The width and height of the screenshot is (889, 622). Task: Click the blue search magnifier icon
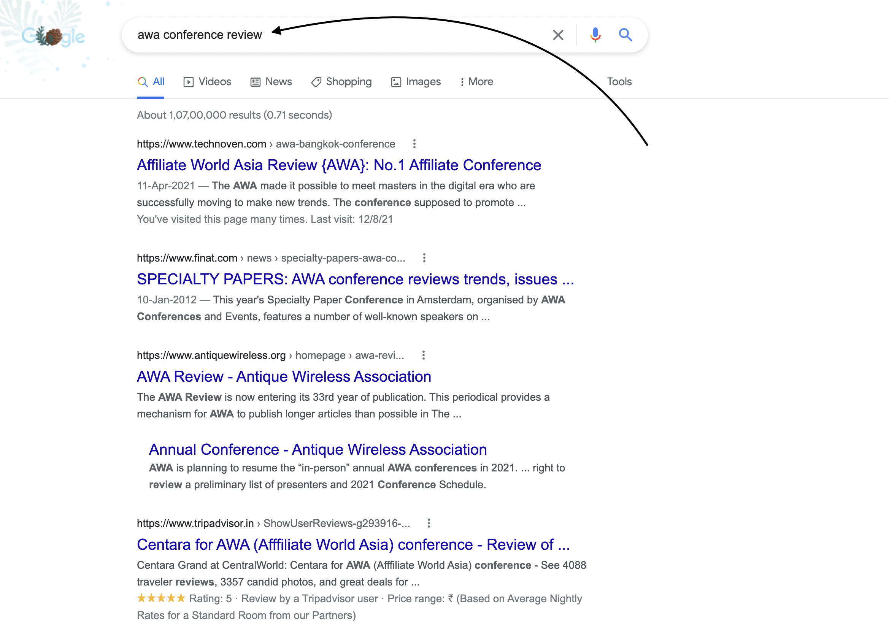[625, 35]
